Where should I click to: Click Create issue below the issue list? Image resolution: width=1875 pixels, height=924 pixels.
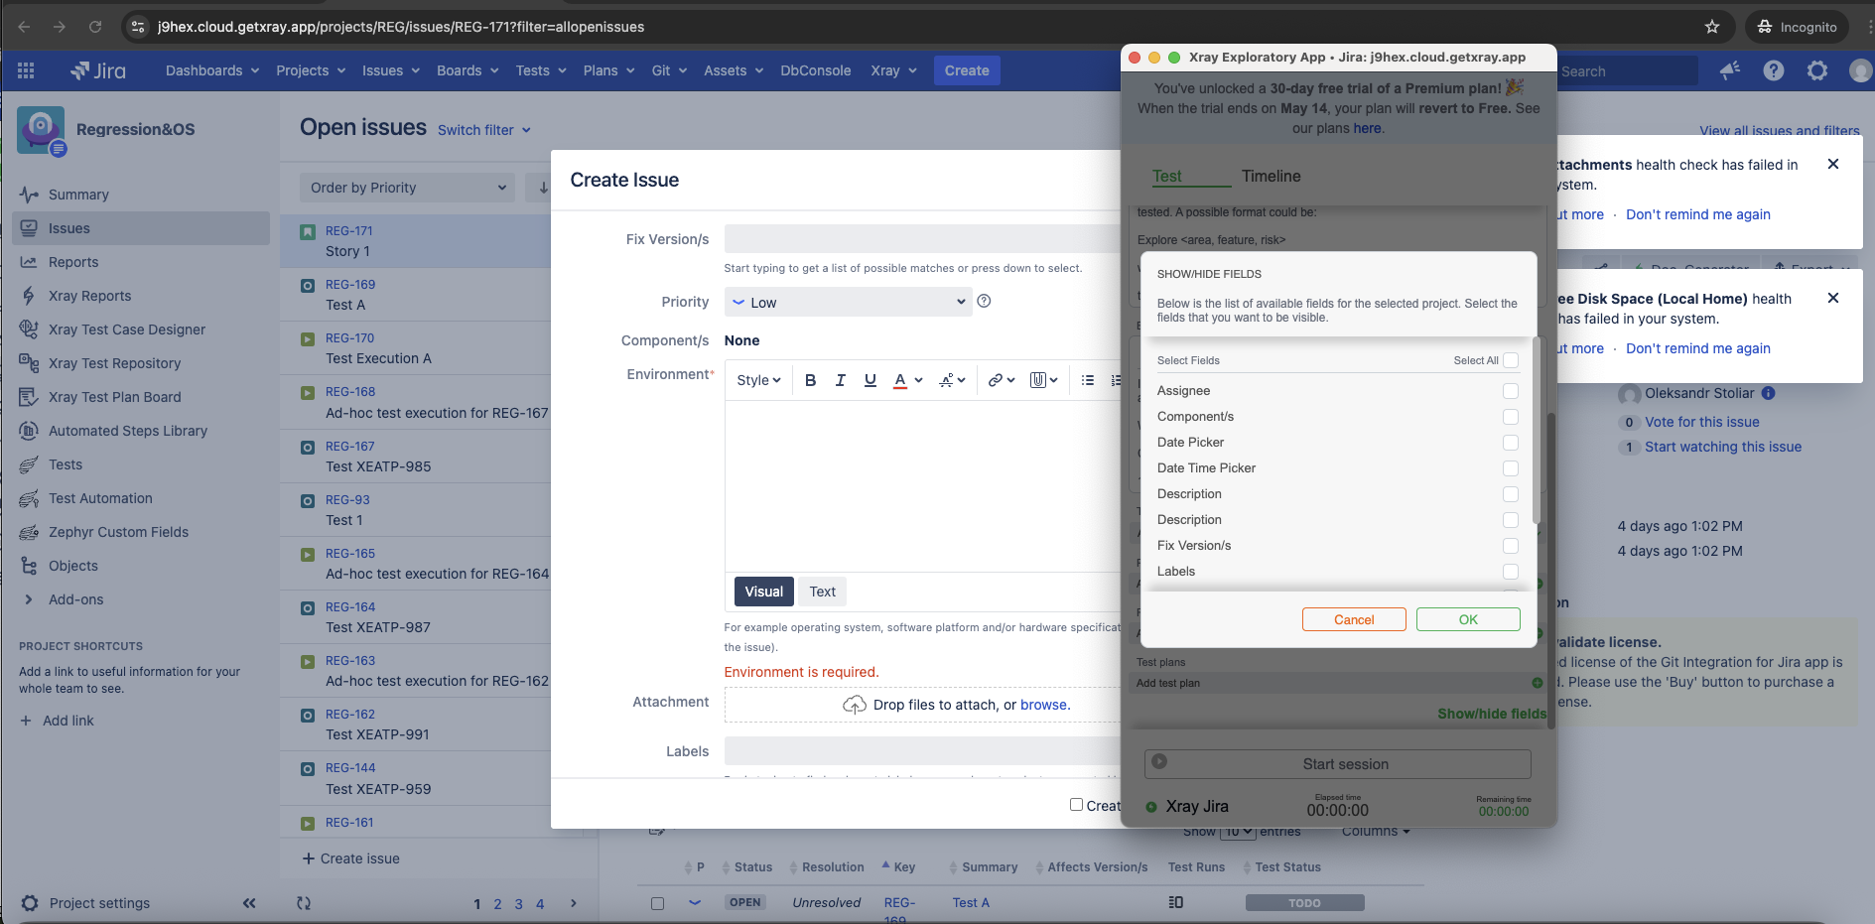click(x=351, y=858)
